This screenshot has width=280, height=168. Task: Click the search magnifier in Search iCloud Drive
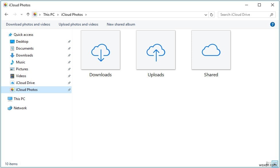pyautogui.click(x=271, y=14)
